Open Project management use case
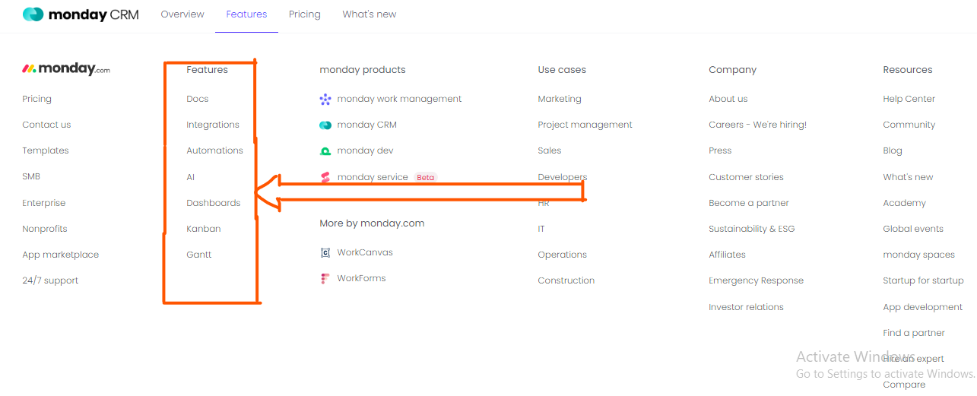 [585, 125]
